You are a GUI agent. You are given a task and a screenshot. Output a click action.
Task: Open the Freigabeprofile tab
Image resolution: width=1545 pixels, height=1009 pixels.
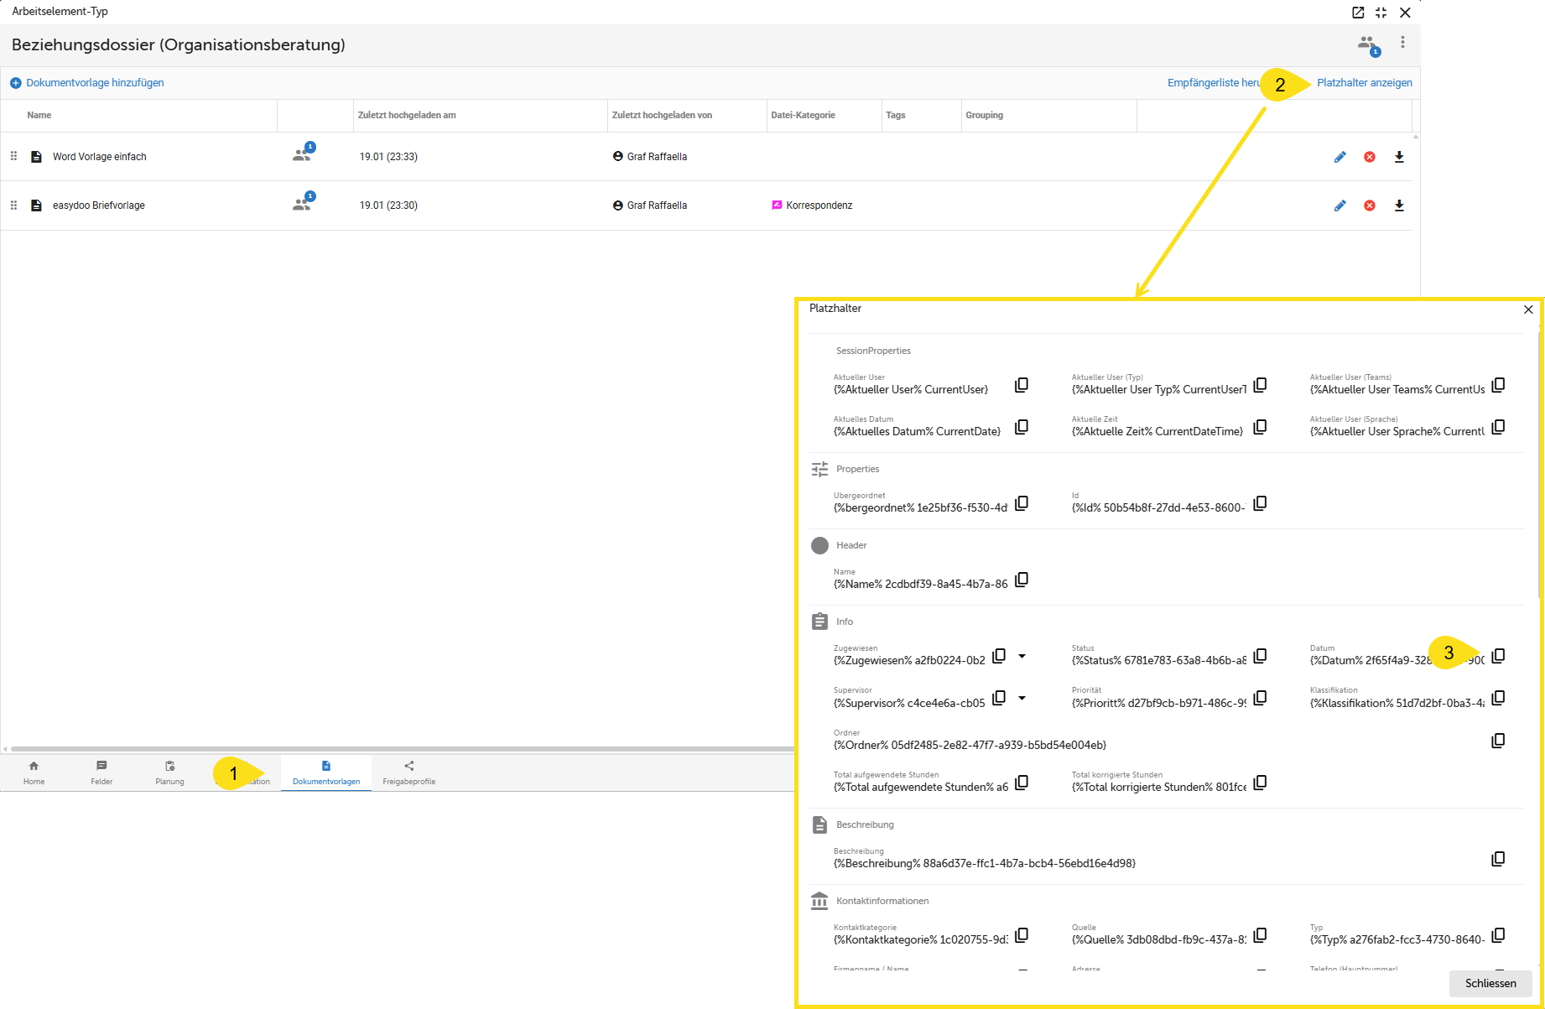[408, 772]
